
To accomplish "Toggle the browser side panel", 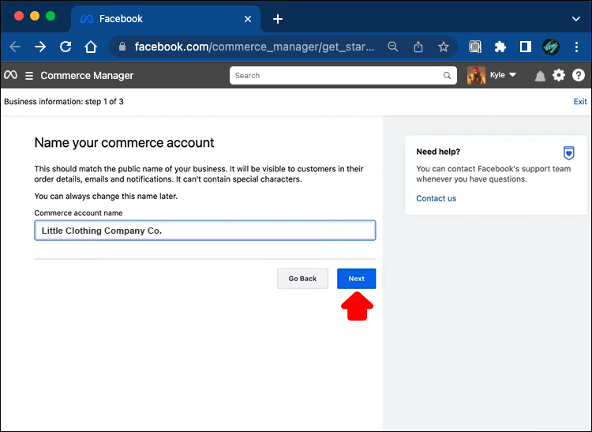I will (x=525, y=47).
